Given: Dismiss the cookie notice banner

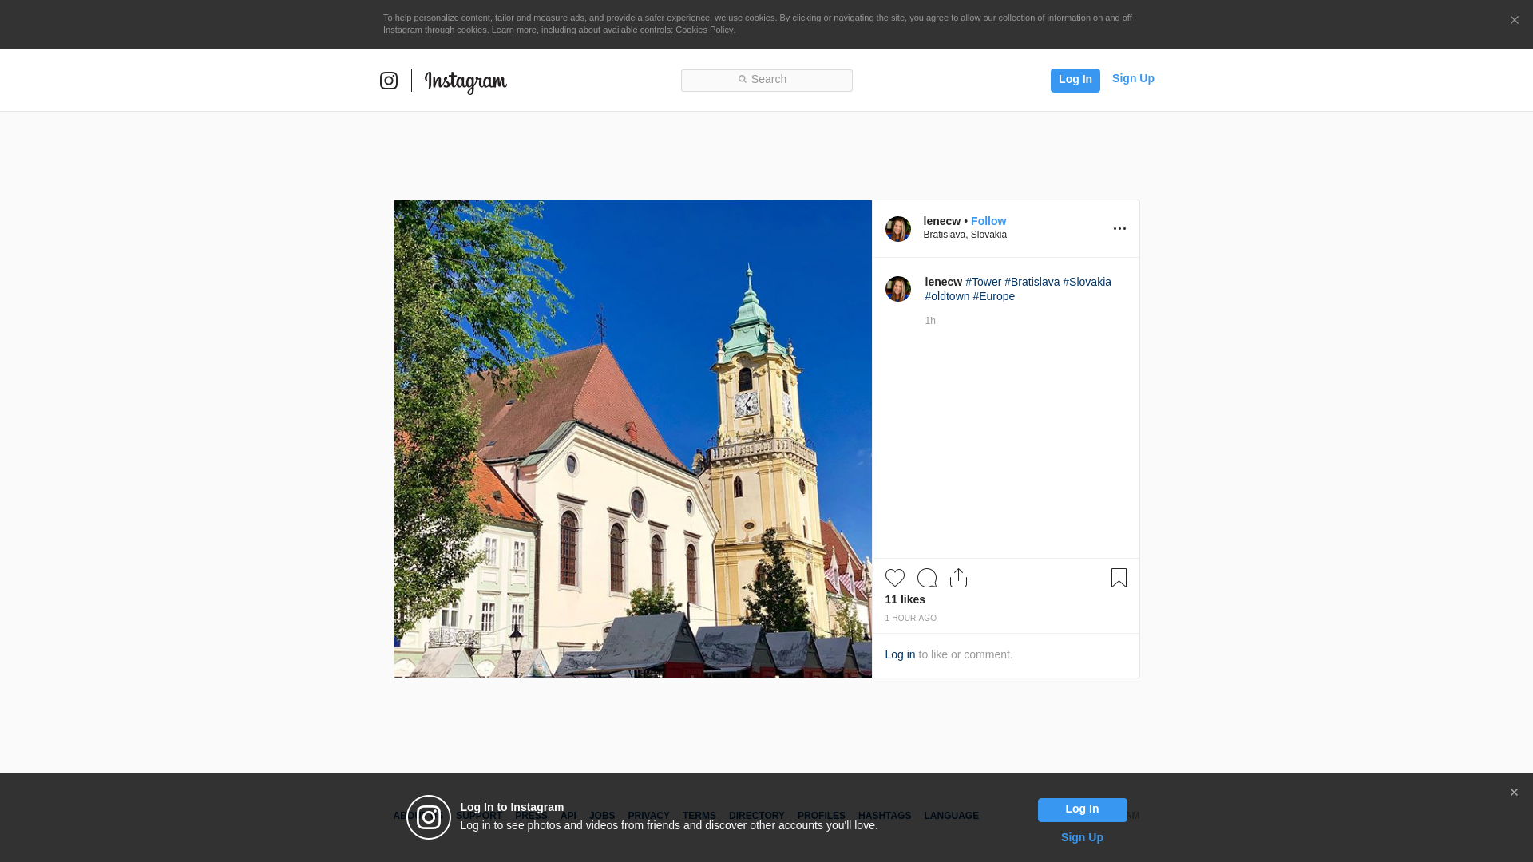Looking at the screenshot, I should click(x=1514, y=21).
